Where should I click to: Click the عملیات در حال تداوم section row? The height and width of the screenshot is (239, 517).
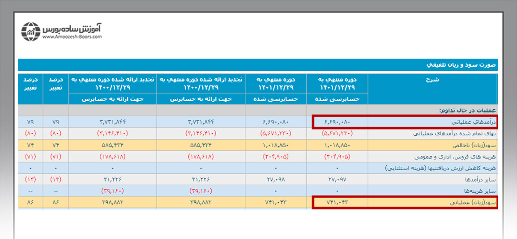coord(467,110)
